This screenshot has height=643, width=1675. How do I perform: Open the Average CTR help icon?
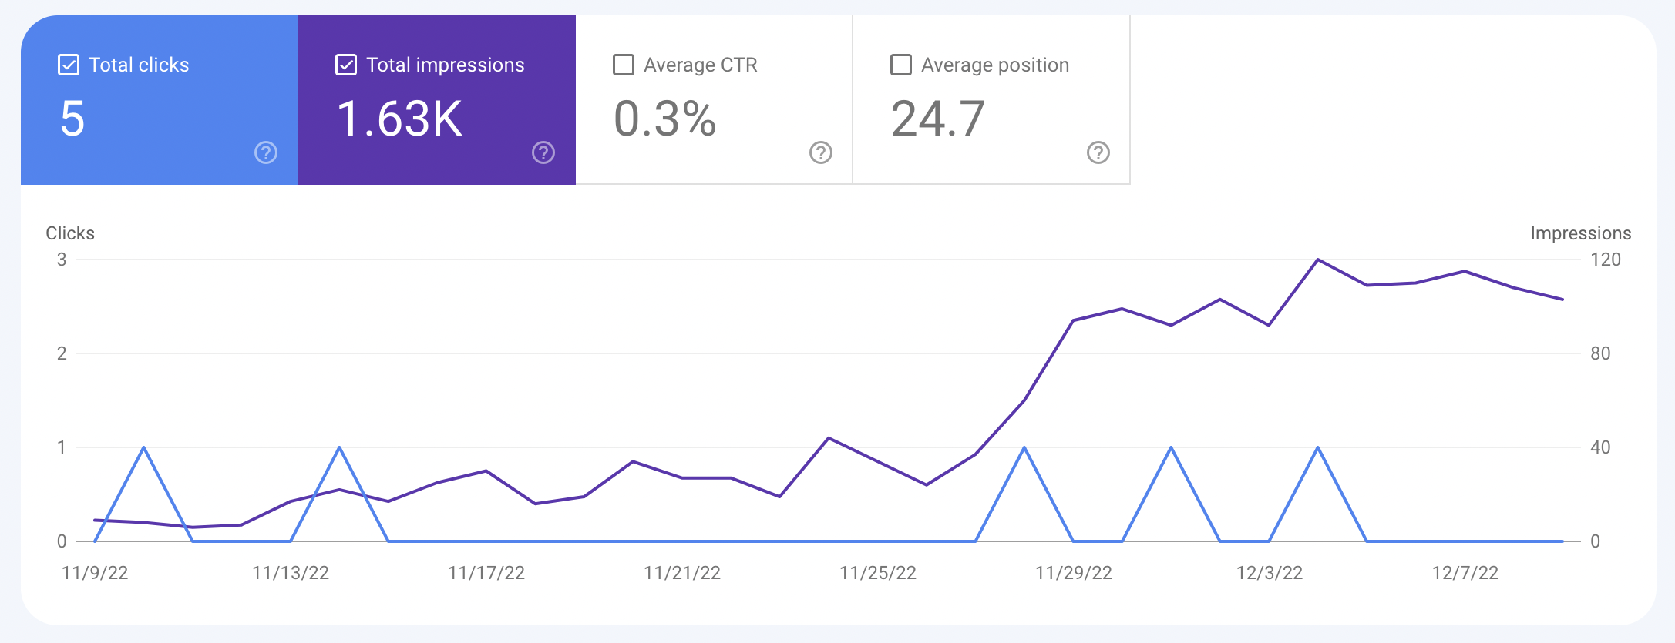821,152
